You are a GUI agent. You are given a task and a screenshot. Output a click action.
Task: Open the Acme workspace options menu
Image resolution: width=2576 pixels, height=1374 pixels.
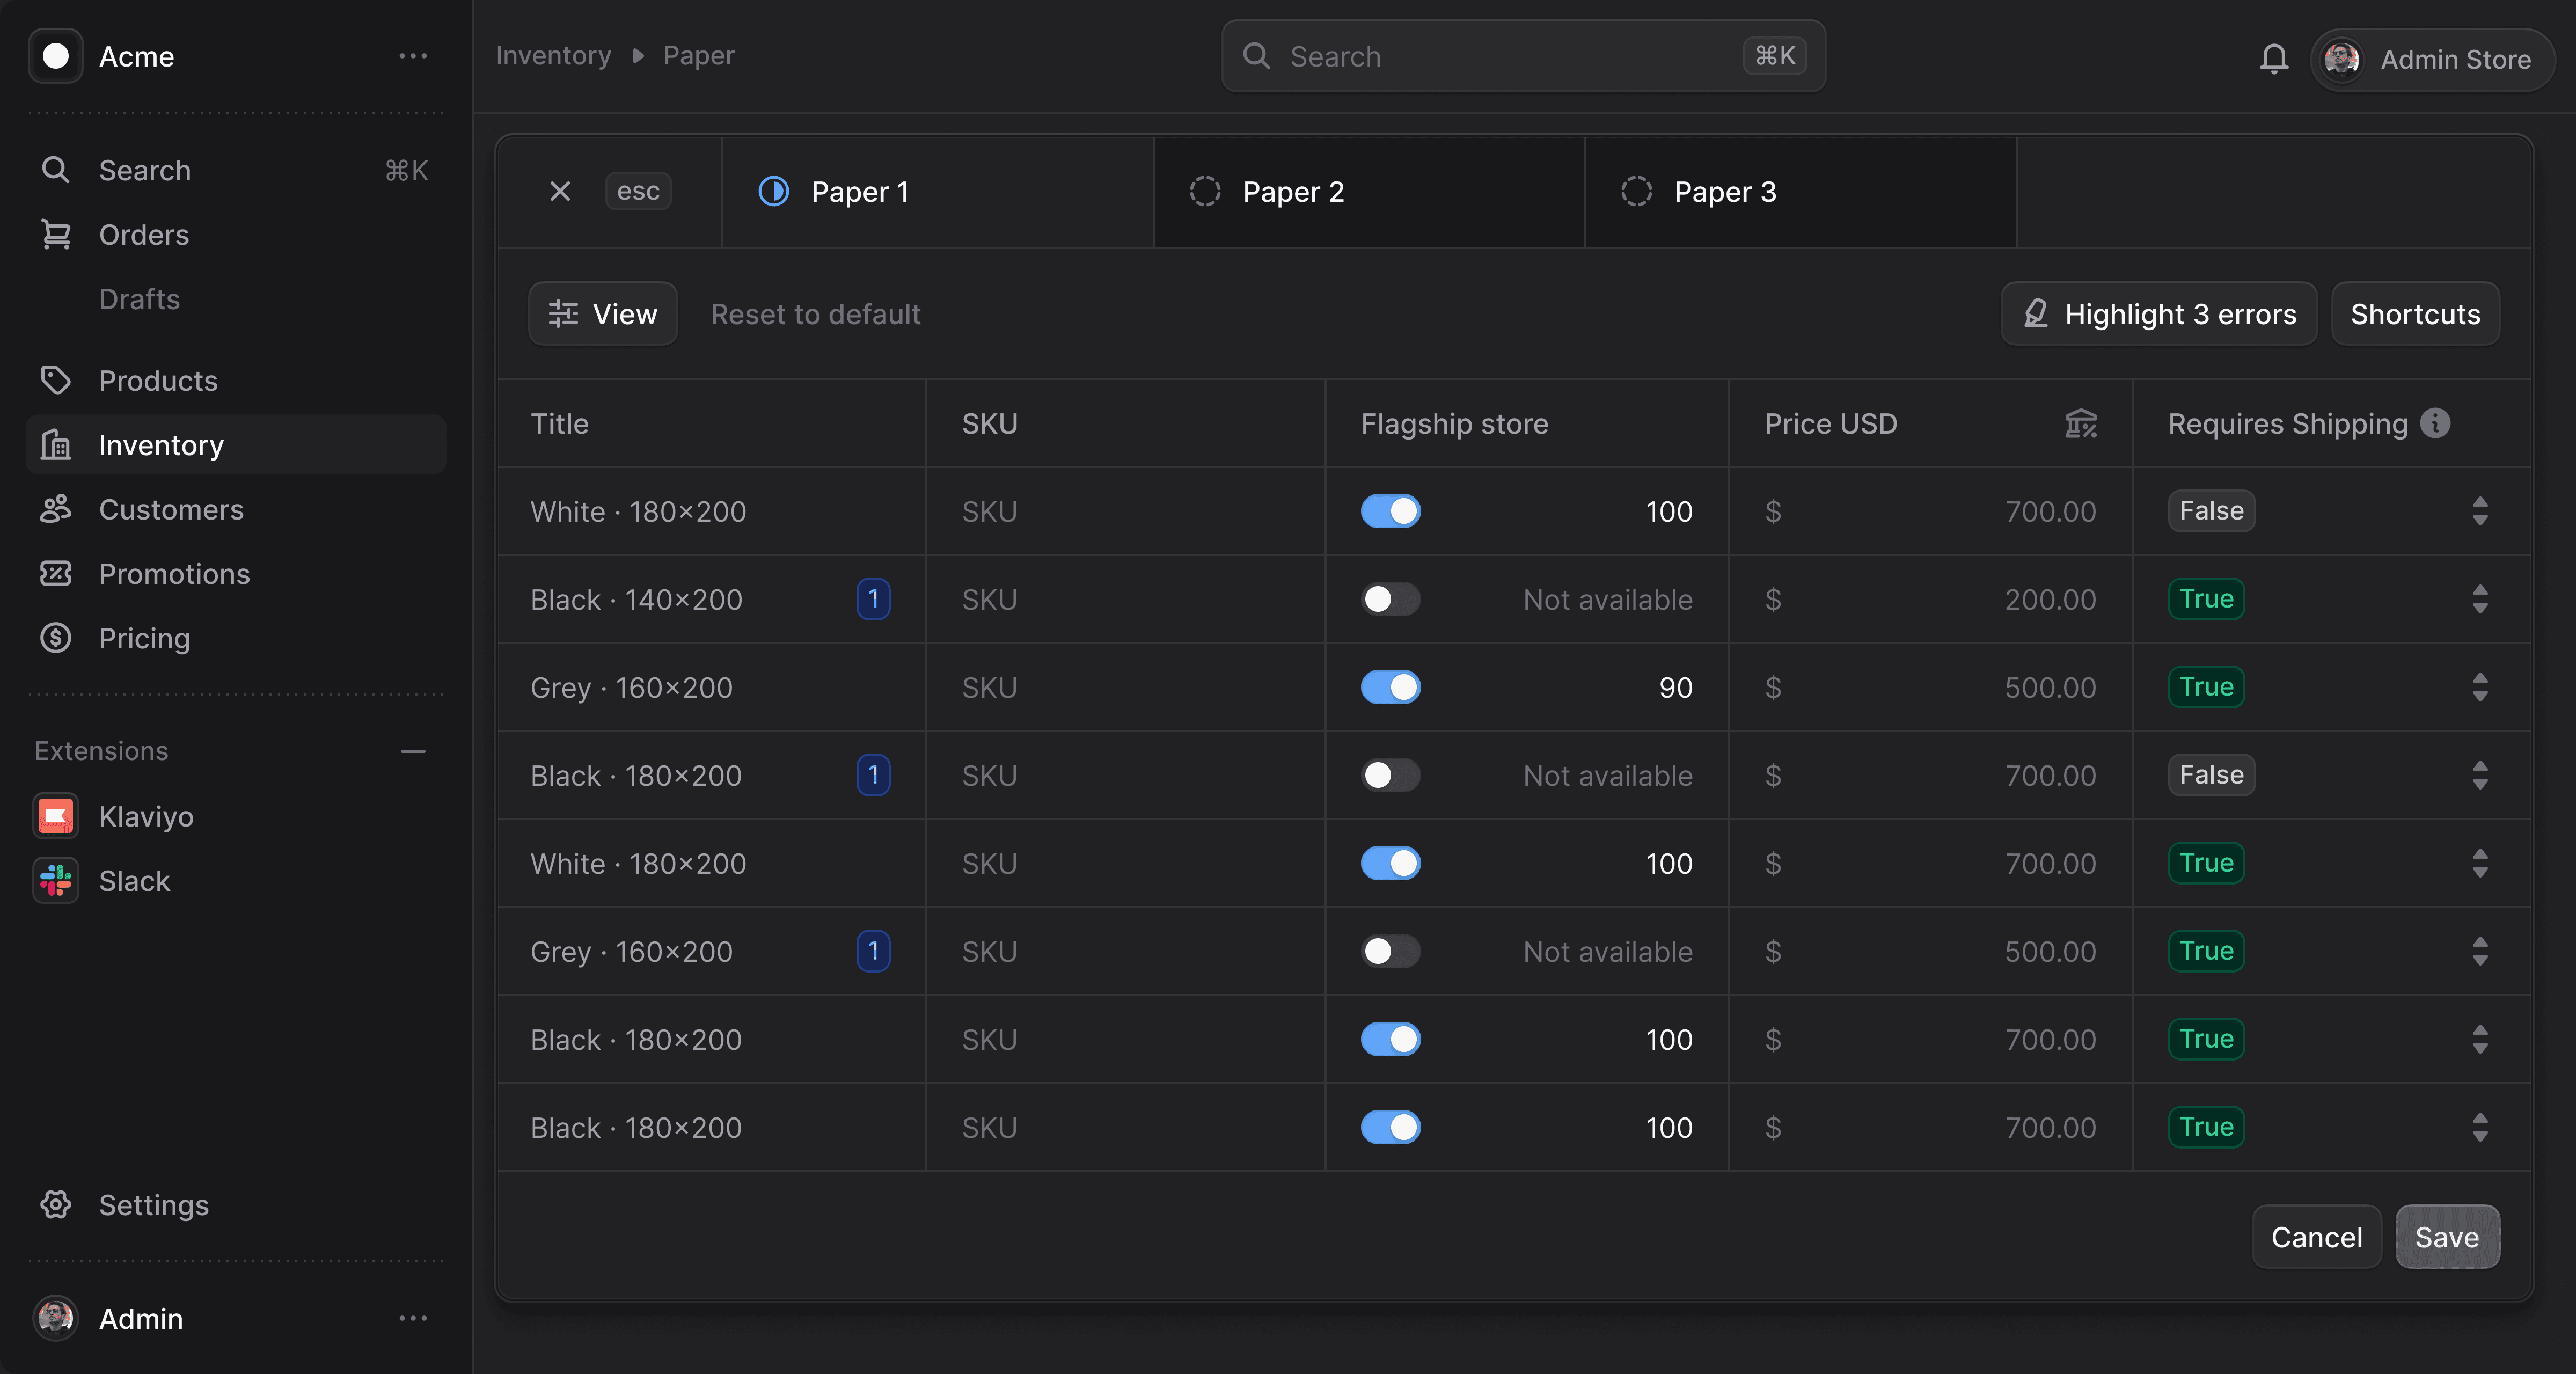click(412, 56)
